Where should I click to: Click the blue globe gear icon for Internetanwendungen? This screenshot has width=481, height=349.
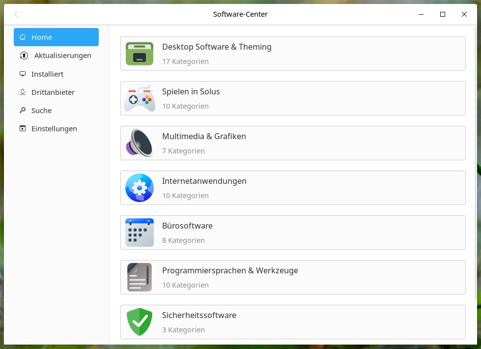coord(139,188)
